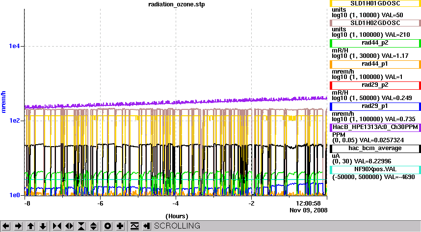Zoom in horizontally with inward-pointing triangles icon

tap(57, 226)
